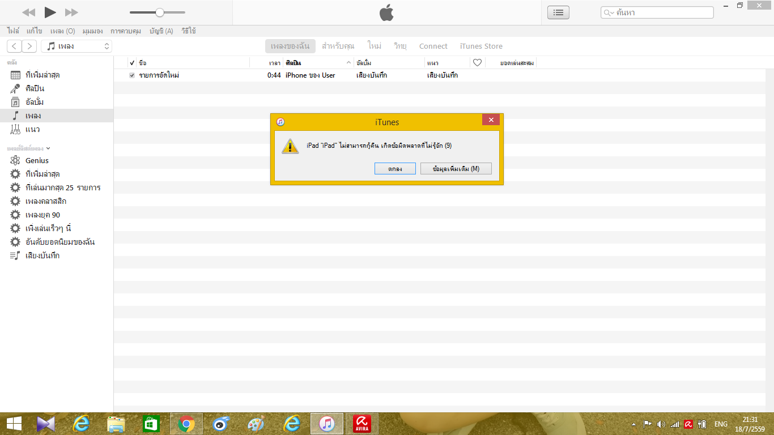Click the iTunes icon on the taskbar
774x435 pixels.
327,423
